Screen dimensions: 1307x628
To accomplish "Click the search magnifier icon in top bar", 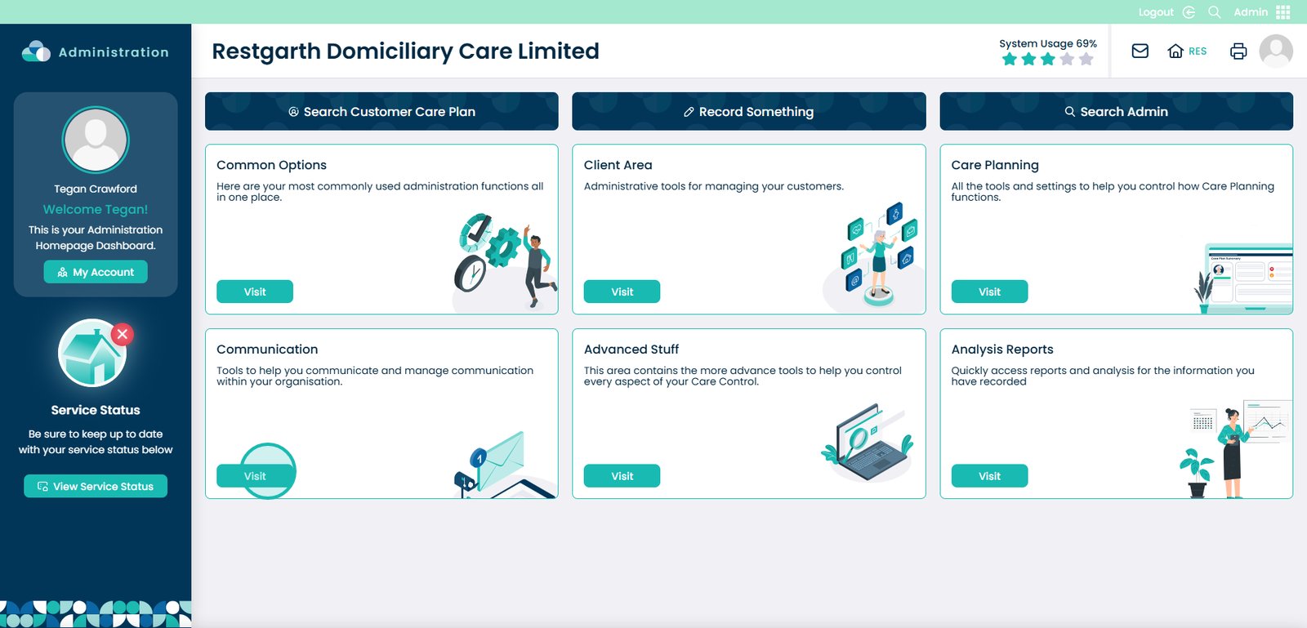I will point(1215,12).
